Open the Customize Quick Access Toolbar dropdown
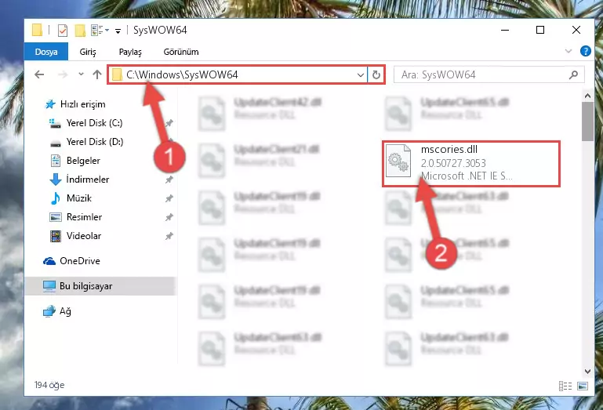 tap(118, 31)
